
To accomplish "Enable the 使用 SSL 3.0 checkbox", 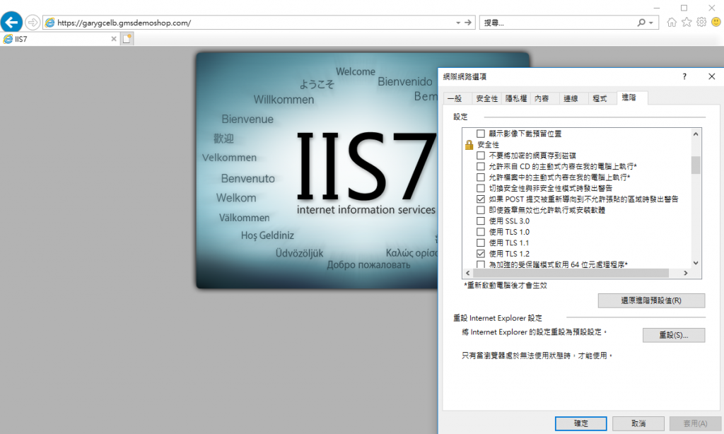I will [481, 221].
